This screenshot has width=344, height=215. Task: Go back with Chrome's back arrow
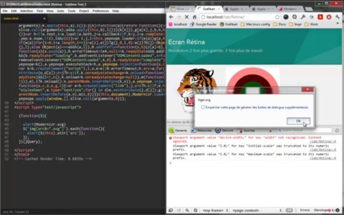(171, 17)
